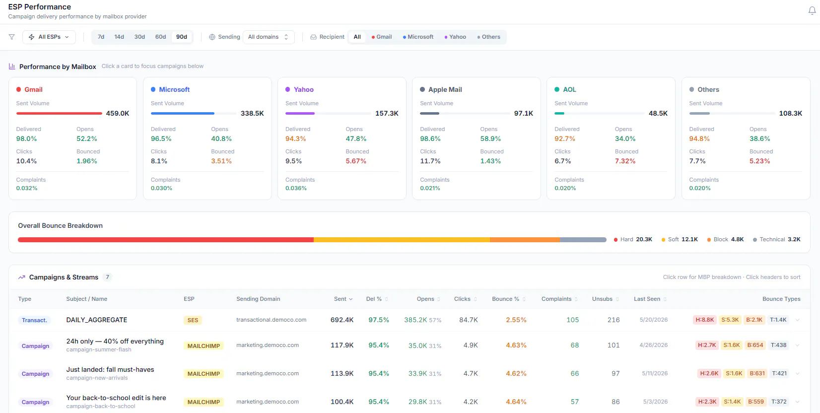Click the red Hard segment of bounce bar
This screenshot has height=413, width=820.
click(166, 240)
